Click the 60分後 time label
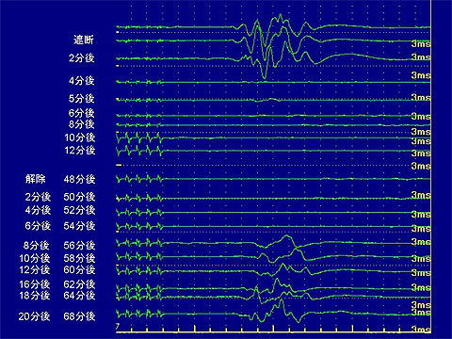 [x=79, y=269]
